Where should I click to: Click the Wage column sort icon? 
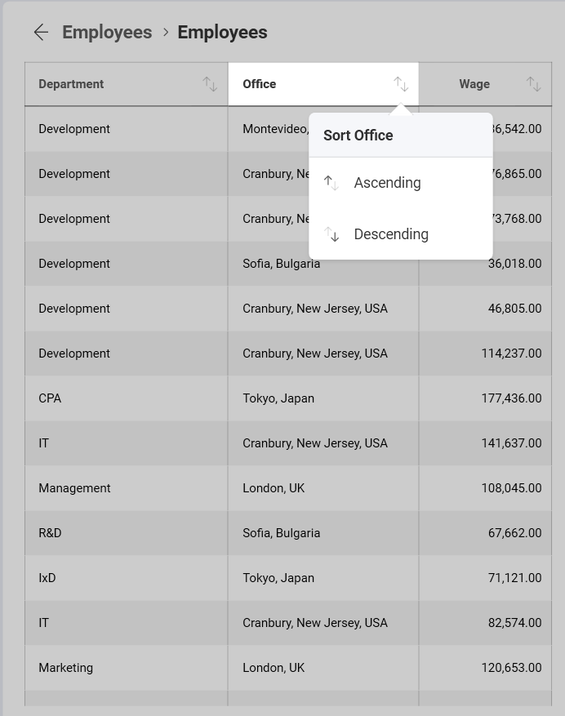click(x=533, y=84)
